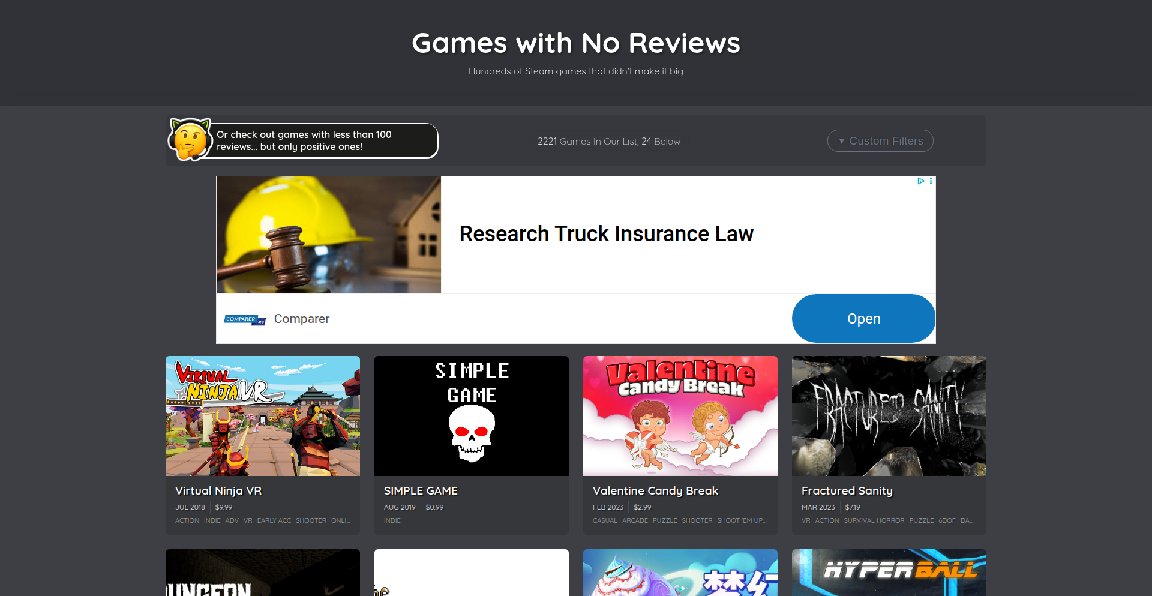Click the Games with No Reviews heading
Image resolution: width=1152 pixels, height=596 pixels.
coord(576,43)
